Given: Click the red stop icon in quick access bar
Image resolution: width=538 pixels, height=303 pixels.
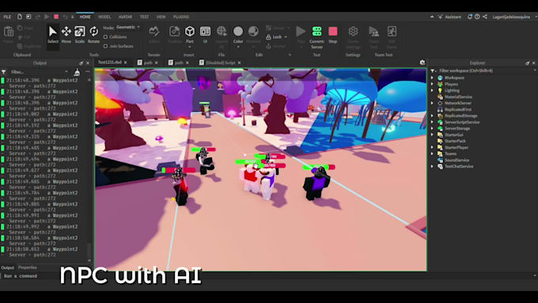Looking at the screenshot, I should [x=56, y=17].
